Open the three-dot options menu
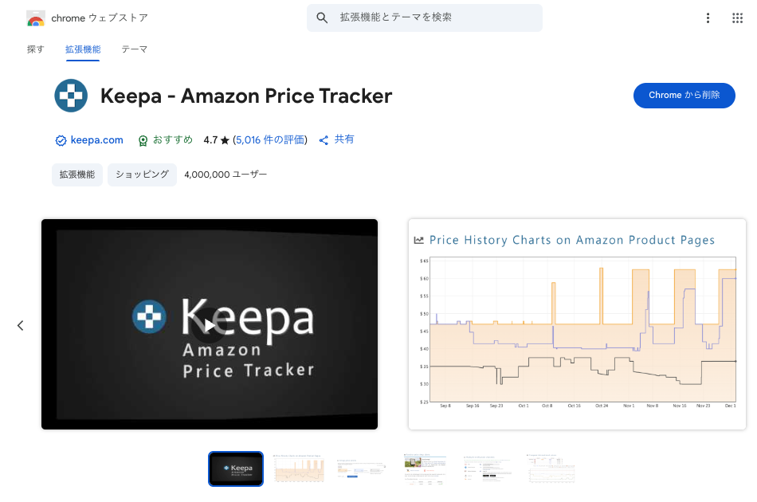The image size is (757, 502). click(x=708, y=18)
